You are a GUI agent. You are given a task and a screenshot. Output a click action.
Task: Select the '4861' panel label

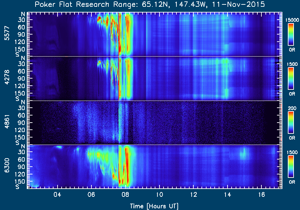pyautogui.click(x=7, y=121)
